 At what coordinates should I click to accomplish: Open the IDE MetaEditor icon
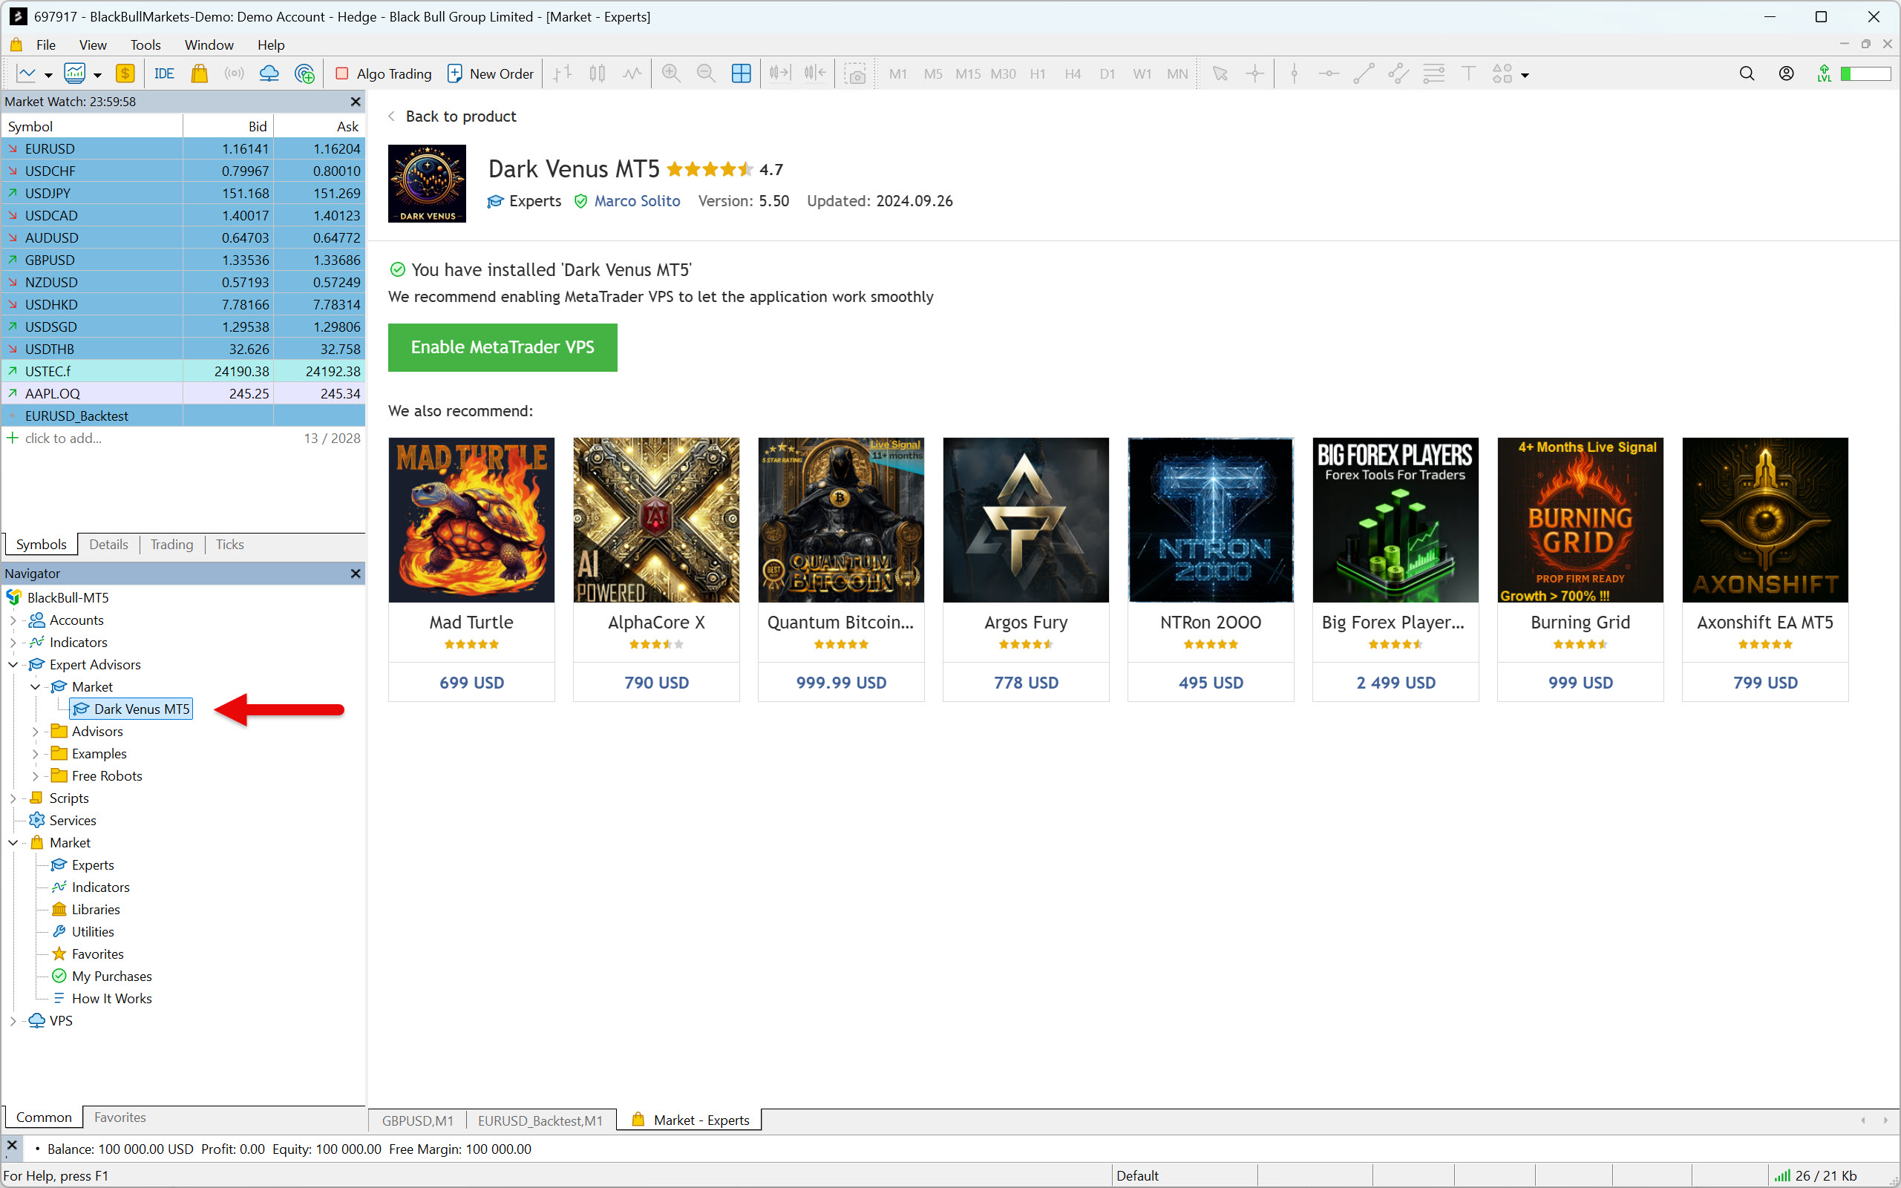tap(163, 74)
